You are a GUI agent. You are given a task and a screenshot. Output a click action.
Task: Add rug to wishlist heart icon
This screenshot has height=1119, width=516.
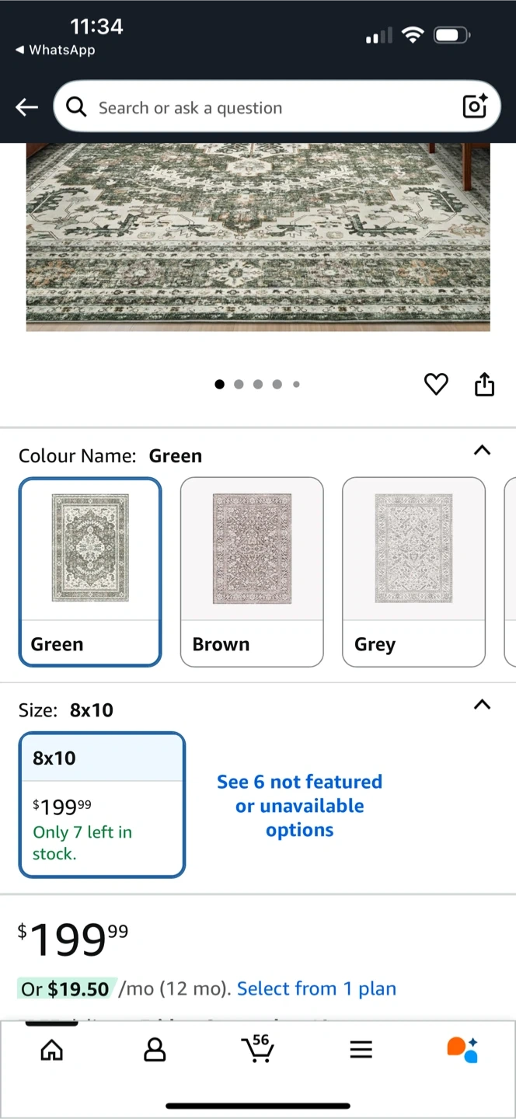436,384
